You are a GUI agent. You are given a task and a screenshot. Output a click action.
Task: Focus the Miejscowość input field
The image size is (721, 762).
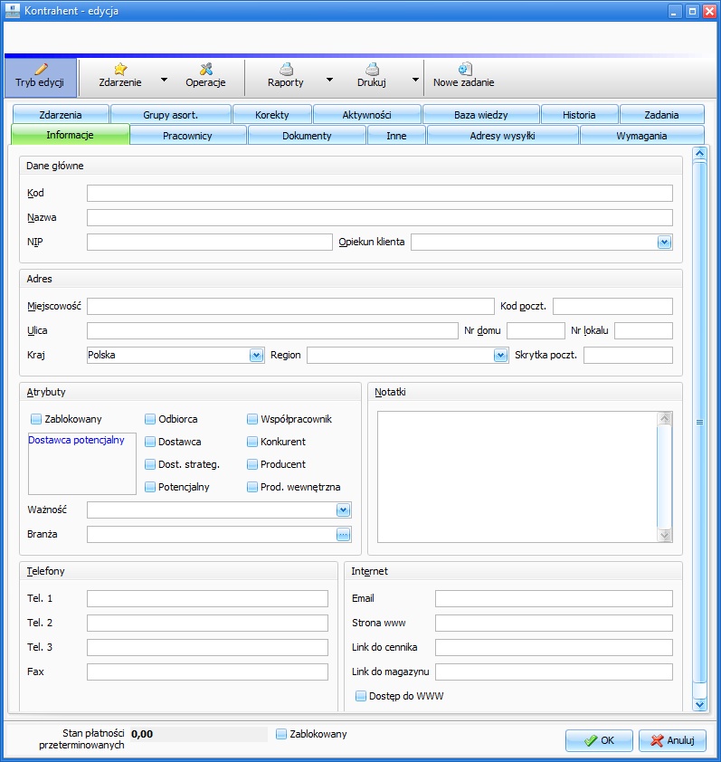pyautogui.click(x=290, y=306)
